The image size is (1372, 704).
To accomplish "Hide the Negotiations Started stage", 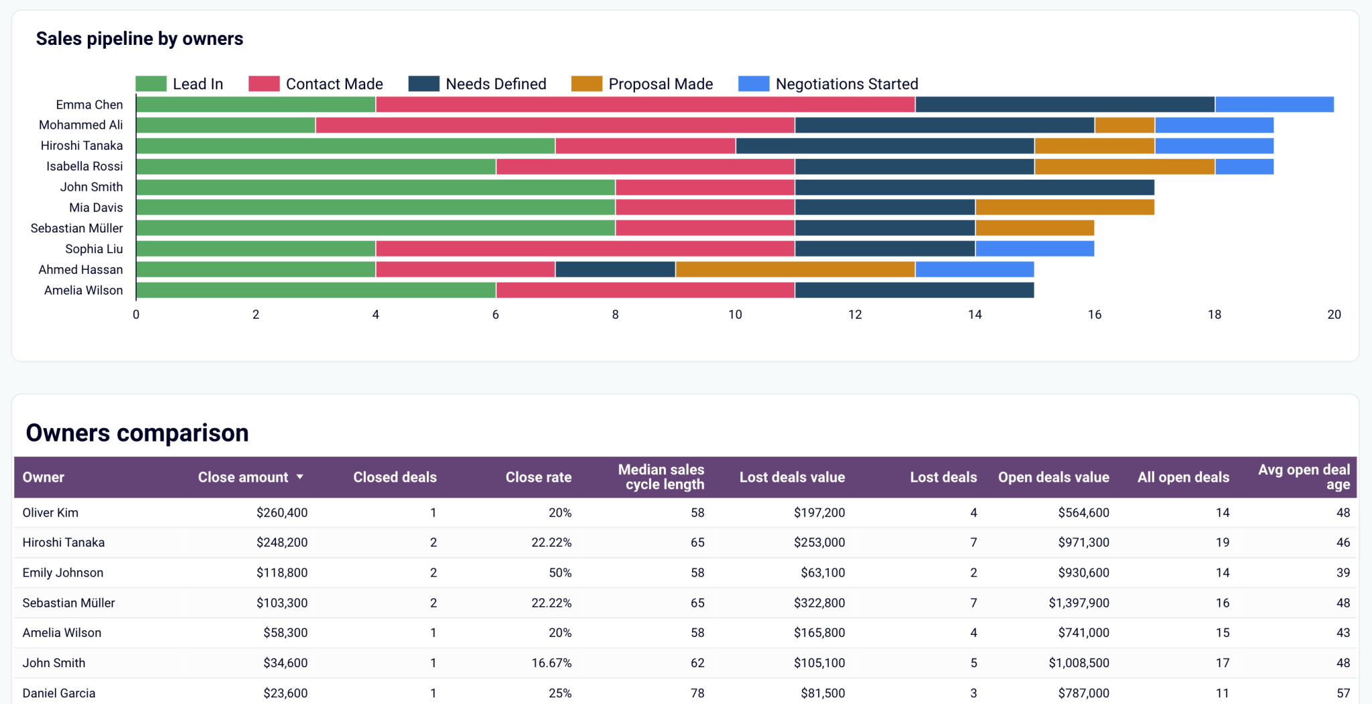I will [x=828, y=83].
